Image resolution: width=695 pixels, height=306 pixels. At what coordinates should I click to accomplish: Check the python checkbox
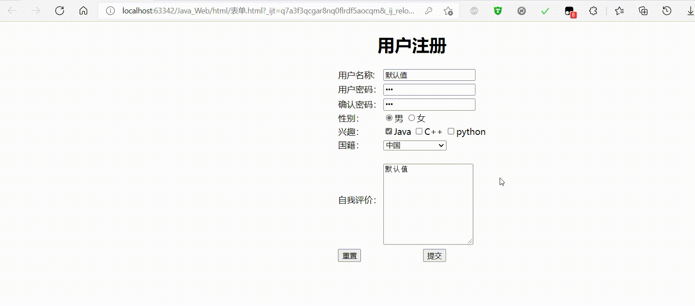[451, 131]
